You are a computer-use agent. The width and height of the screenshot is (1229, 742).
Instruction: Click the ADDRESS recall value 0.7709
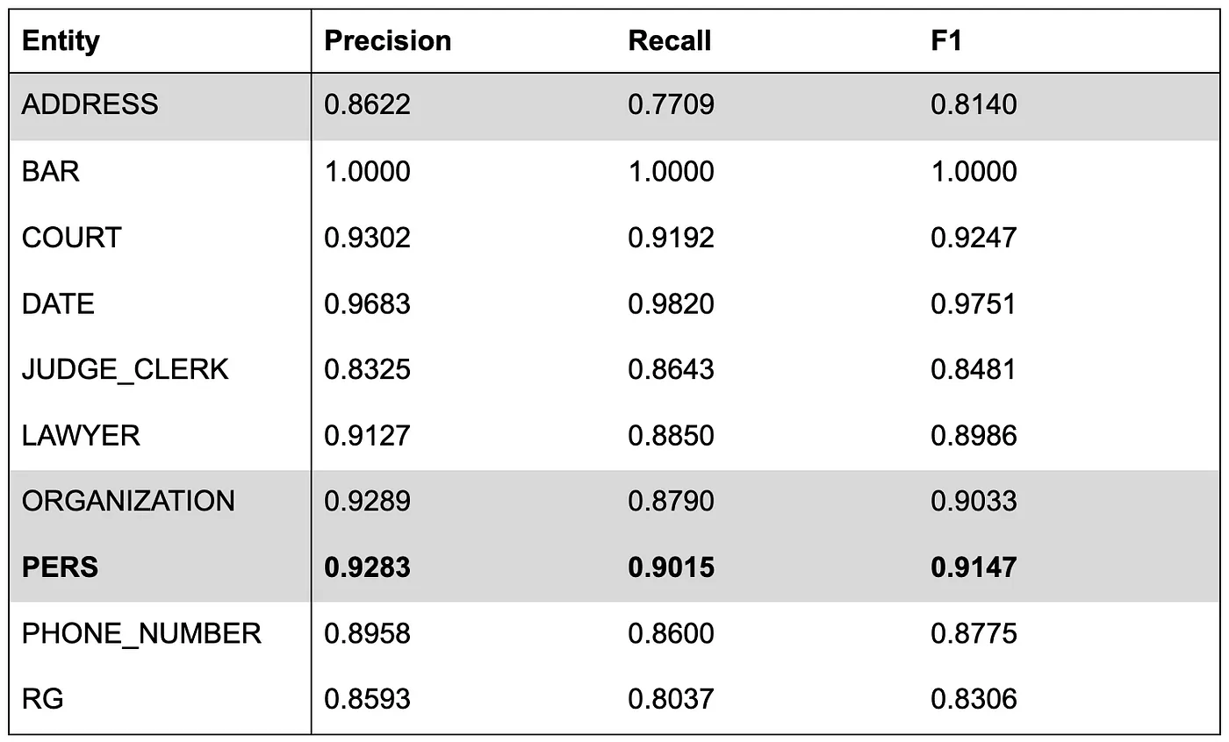pos(671,105)
